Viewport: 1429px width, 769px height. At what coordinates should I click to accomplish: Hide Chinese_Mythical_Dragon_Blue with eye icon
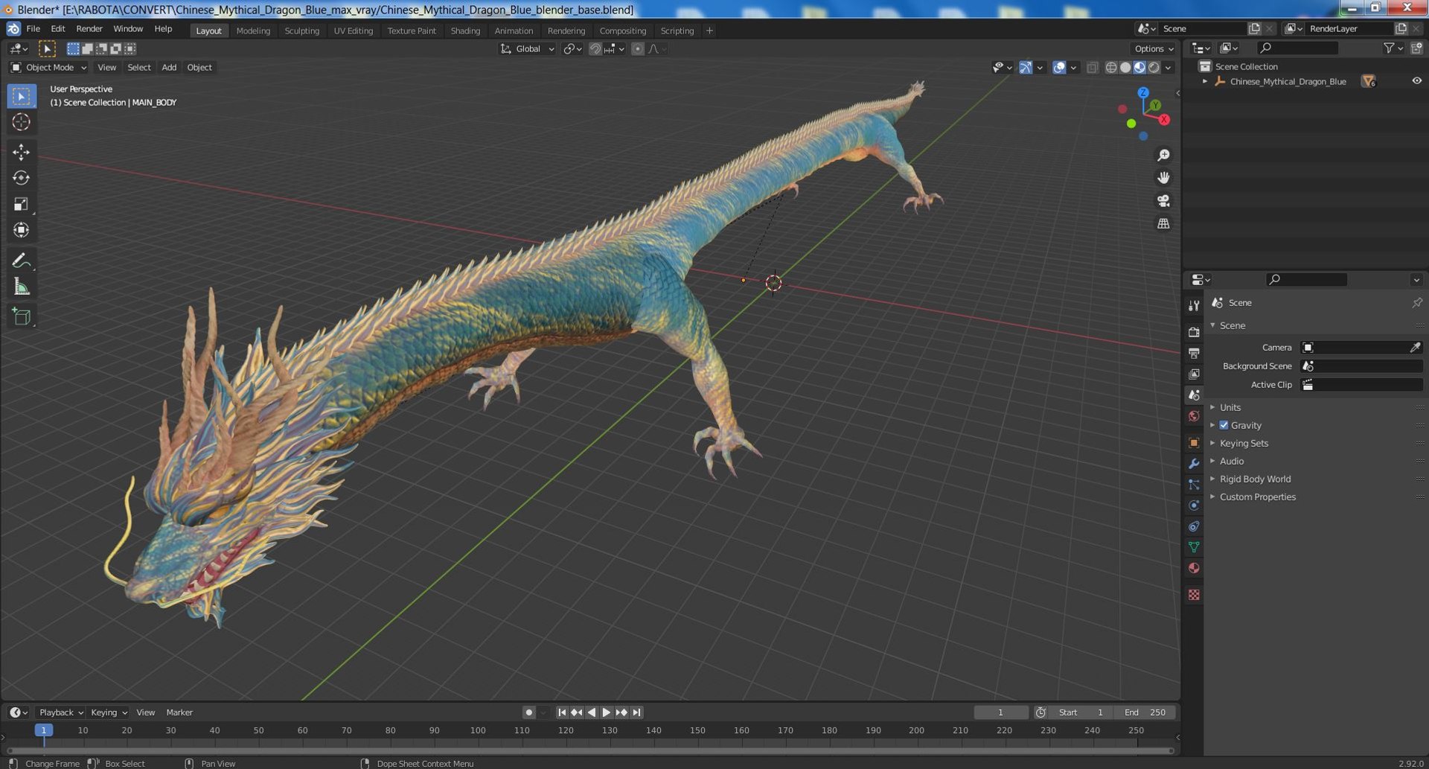(1416, 81)
